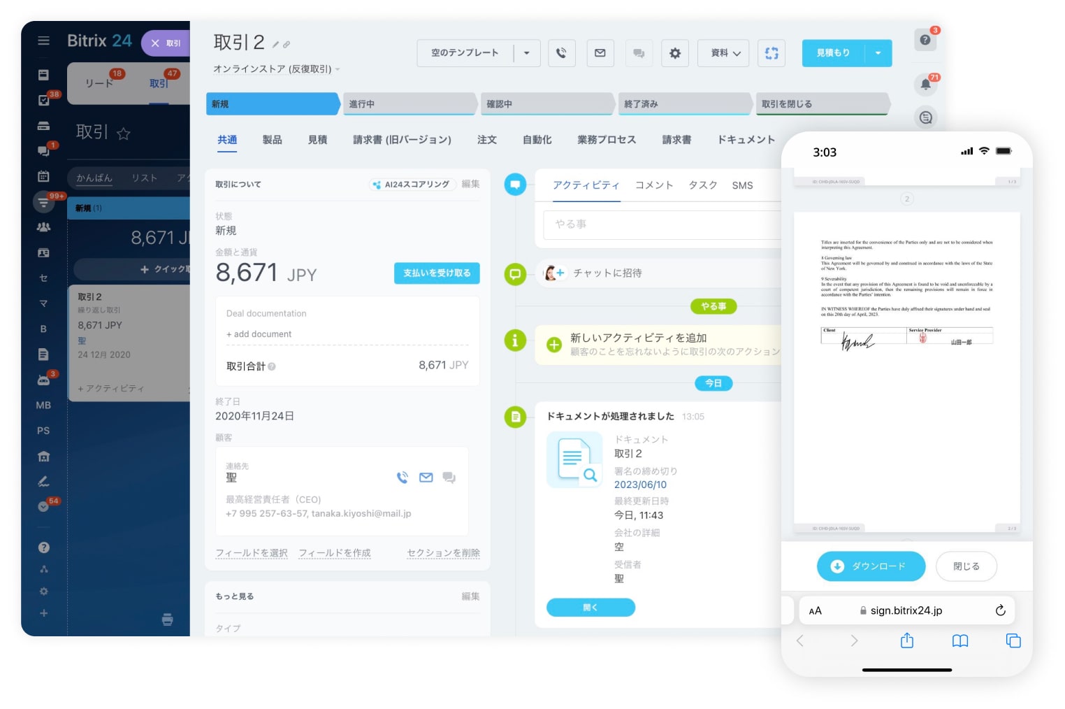
Task: Click the document preview thumbnail icon
Action: (574, 459)
